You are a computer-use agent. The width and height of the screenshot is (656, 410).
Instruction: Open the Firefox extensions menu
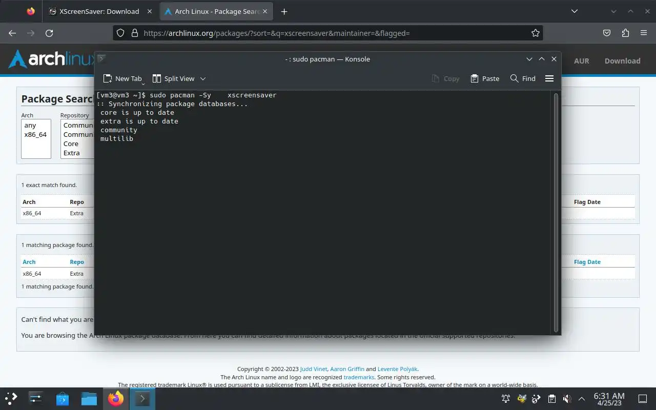pyautogui.click(x=625, y=33)
